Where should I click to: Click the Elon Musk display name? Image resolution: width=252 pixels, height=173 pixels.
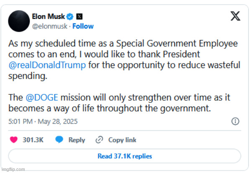(49, 16)
